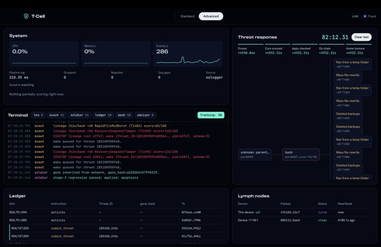The height and width of the screenshot is (247, 381).
Task: Click "Nothing partially scoring right now" message
Action: 37,94
